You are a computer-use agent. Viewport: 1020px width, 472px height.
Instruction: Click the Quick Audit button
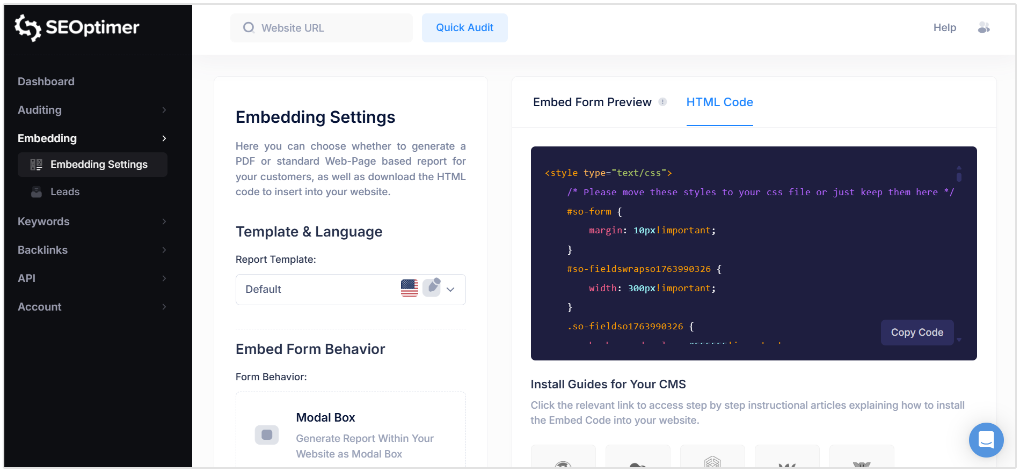click(x=464, y=28)
